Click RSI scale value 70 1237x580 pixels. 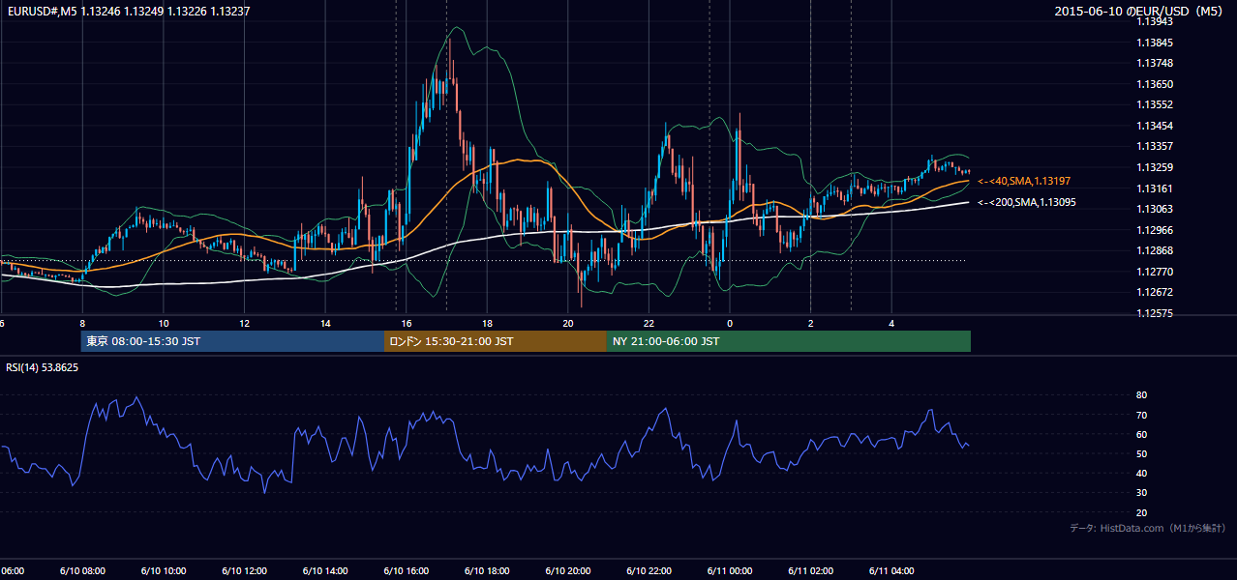1141,415
